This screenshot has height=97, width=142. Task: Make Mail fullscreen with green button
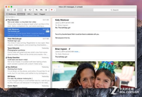coord(11,7)
